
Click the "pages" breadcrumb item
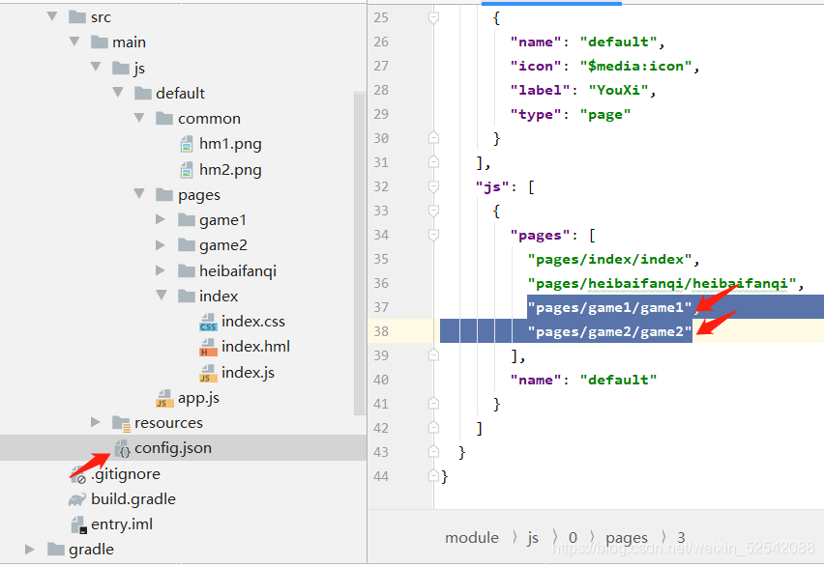626,538
